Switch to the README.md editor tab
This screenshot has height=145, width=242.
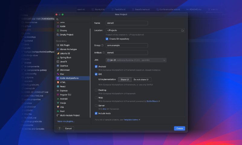pyautogui.click(x=194, y=9)
